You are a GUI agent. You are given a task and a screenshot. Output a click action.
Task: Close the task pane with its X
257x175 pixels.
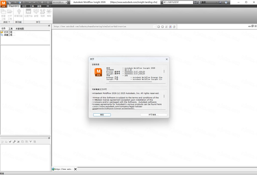point(49,26)
